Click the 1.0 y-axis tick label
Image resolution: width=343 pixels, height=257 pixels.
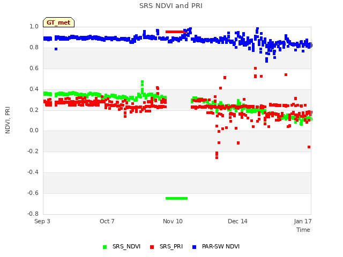(x=34, y=26)
